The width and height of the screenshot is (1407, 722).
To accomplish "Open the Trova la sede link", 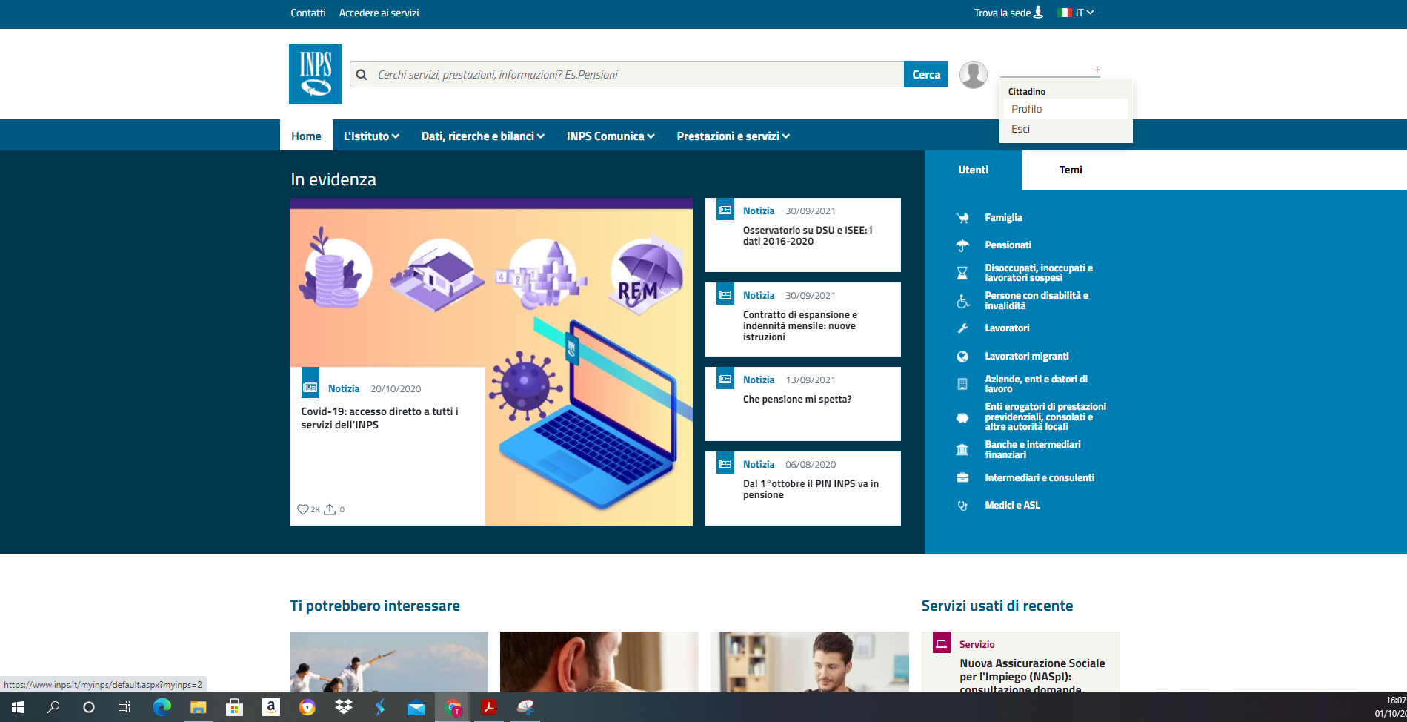I will [x=1002, y=13].
